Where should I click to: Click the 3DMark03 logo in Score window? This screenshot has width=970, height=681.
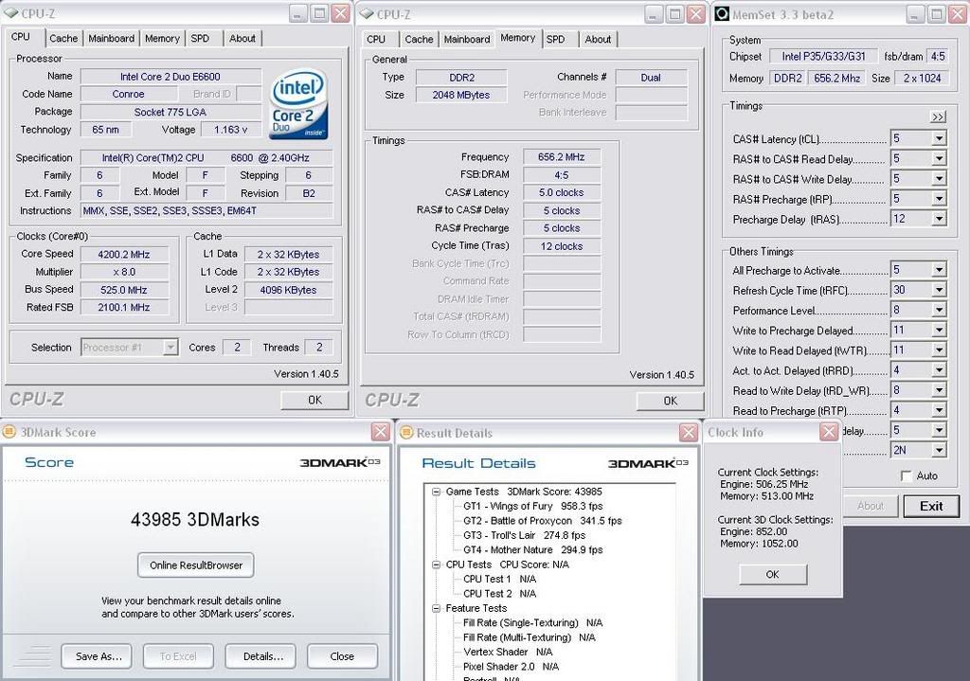(x=339, y=462)
